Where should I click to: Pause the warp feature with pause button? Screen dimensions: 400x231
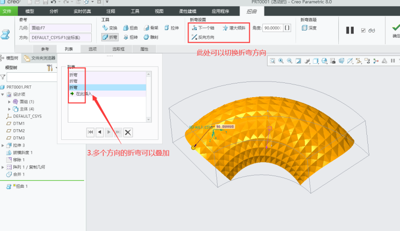point(350,30)
